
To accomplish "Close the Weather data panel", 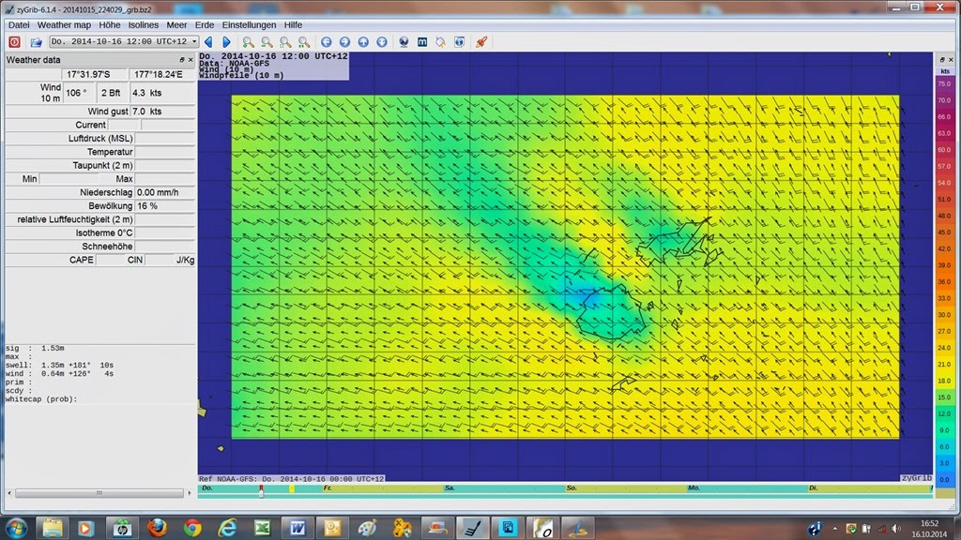I will pos(190,60).
